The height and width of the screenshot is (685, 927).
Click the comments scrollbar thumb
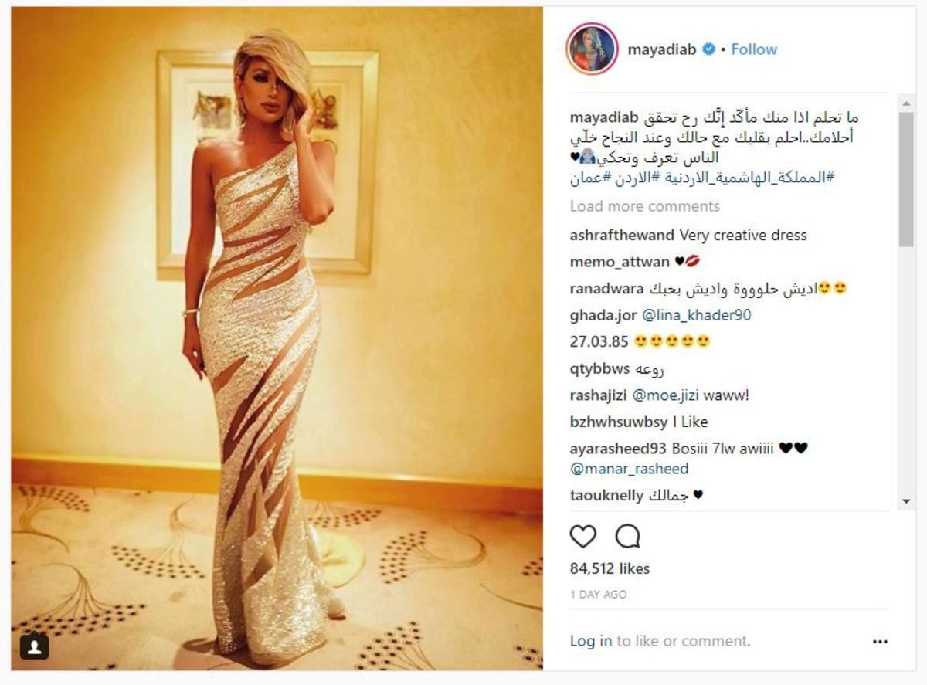coord(906,179)
